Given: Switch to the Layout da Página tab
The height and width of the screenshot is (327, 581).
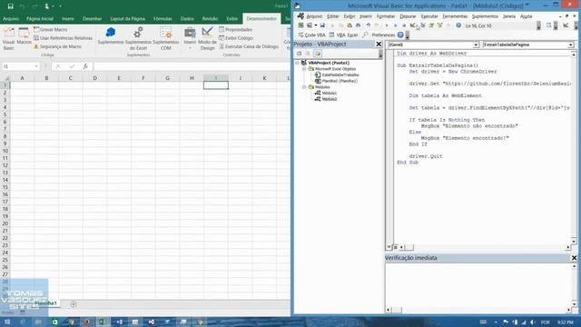Looking at the screenshot, I should coord(127,18).
